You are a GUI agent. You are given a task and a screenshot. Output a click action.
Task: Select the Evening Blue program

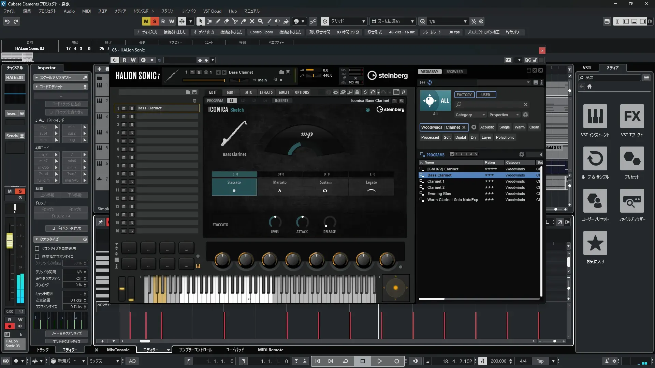coord(439,194)
